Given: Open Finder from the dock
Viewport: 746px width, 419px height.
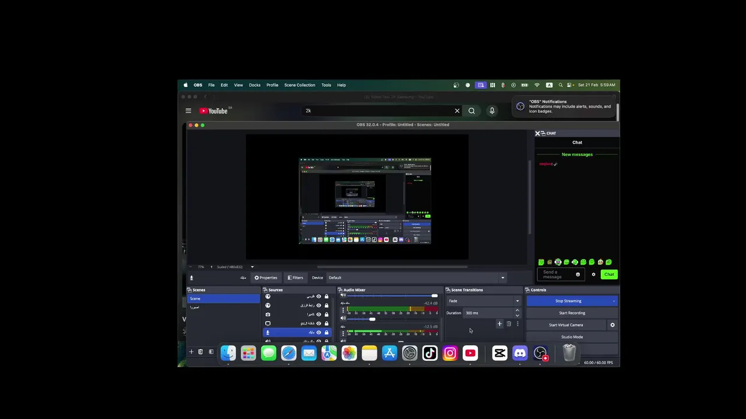Looking at the screenshot, I should point(228,353).
